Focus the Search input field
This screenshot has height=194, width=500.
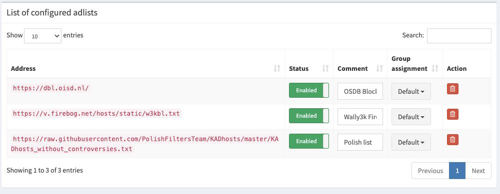(x=459, y=35)
